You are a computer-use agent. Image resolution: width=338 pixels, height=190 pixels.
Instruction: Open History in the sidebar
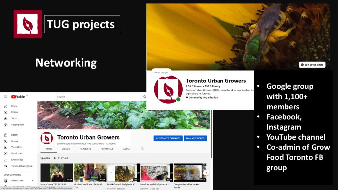(15, 141)
